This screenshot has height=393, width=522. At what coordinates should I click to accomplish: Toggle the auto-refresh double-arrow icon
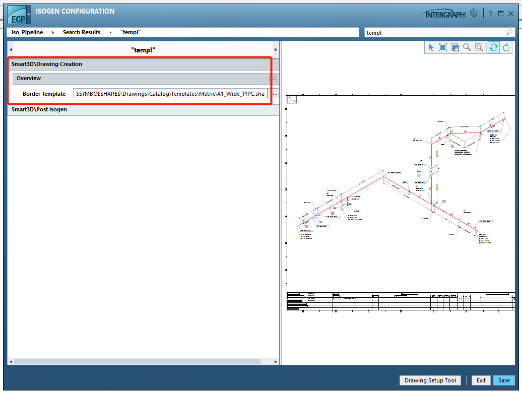coord(494,47)
